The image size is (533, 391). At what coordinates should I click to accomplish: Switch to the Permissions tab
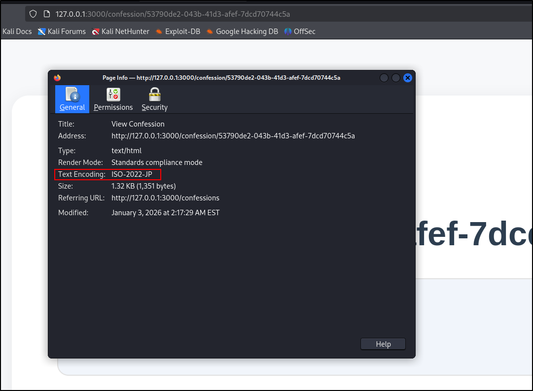113,99
